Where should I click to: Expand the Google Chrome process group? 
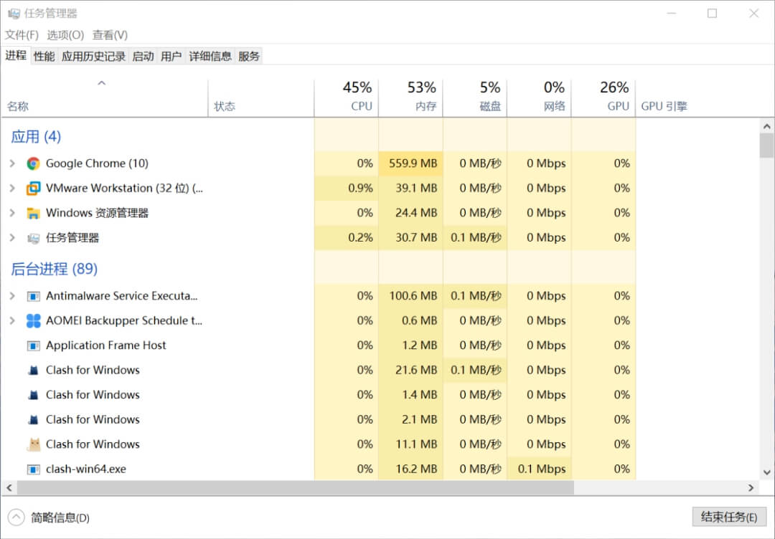coord(12,163)
